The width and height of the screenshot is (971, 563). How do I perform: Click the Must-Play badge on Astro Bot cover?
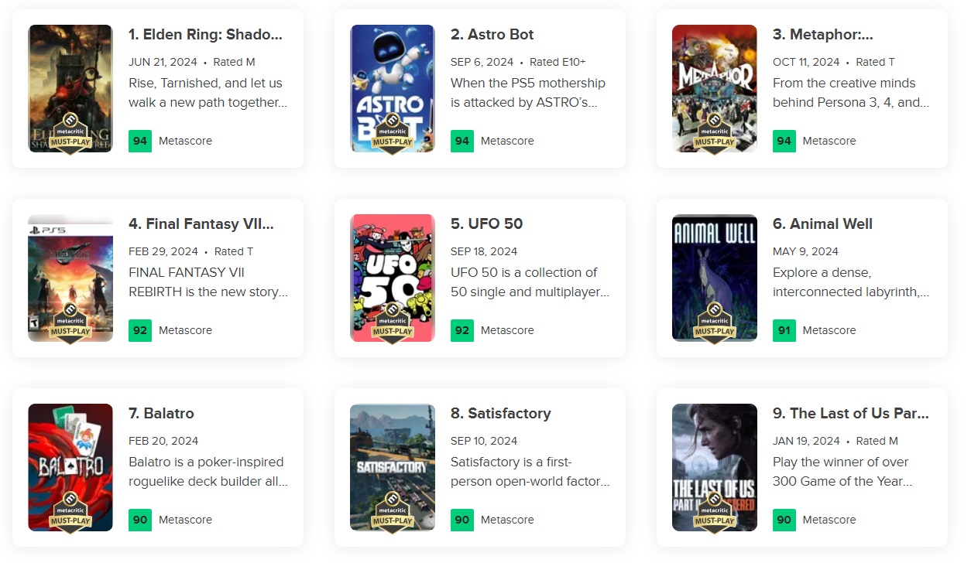tap(393, 135)
